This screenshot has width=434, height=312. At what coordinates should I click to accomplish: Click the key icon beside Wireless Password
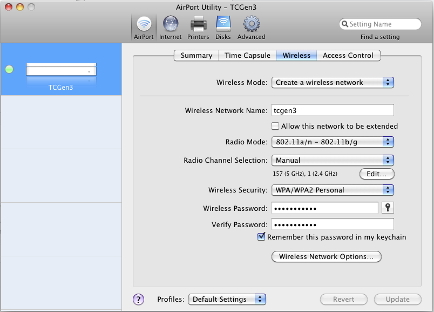(x=388, y=208)
